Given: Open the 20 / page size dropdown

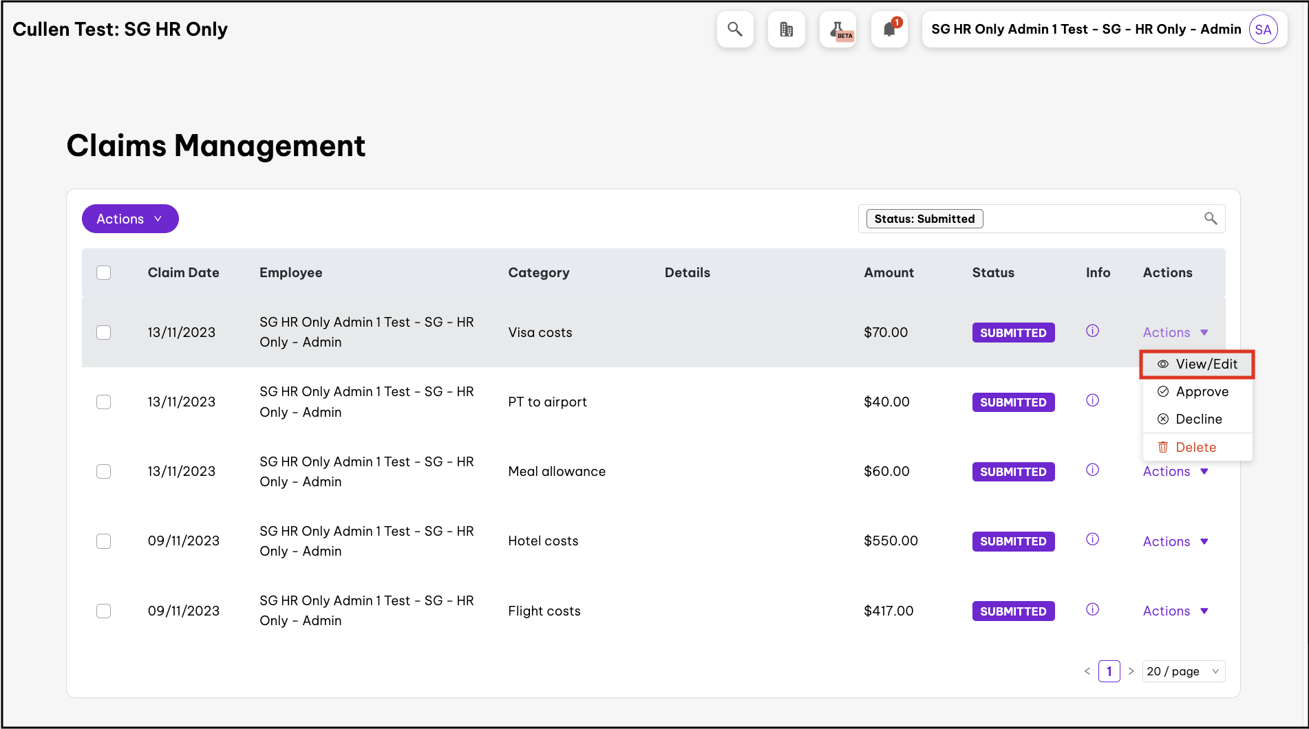Looking at the screenshot, I should click(x=1183, y=671).
